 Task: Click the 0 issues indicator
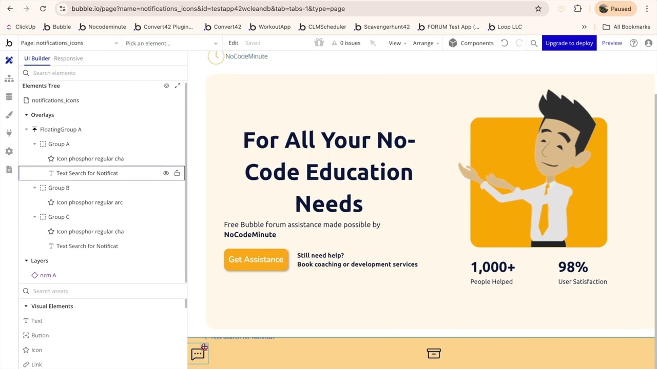coord(346,43)
